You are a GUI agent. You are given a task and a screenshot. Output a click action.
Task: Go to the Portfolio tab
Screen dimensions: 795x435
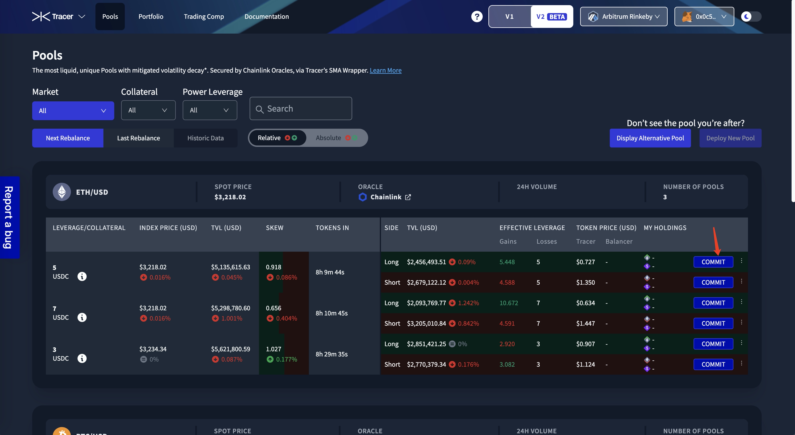(151, 16)
